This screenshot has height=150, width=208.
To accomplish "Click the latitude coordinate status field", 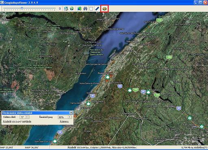I will [12, 147].
